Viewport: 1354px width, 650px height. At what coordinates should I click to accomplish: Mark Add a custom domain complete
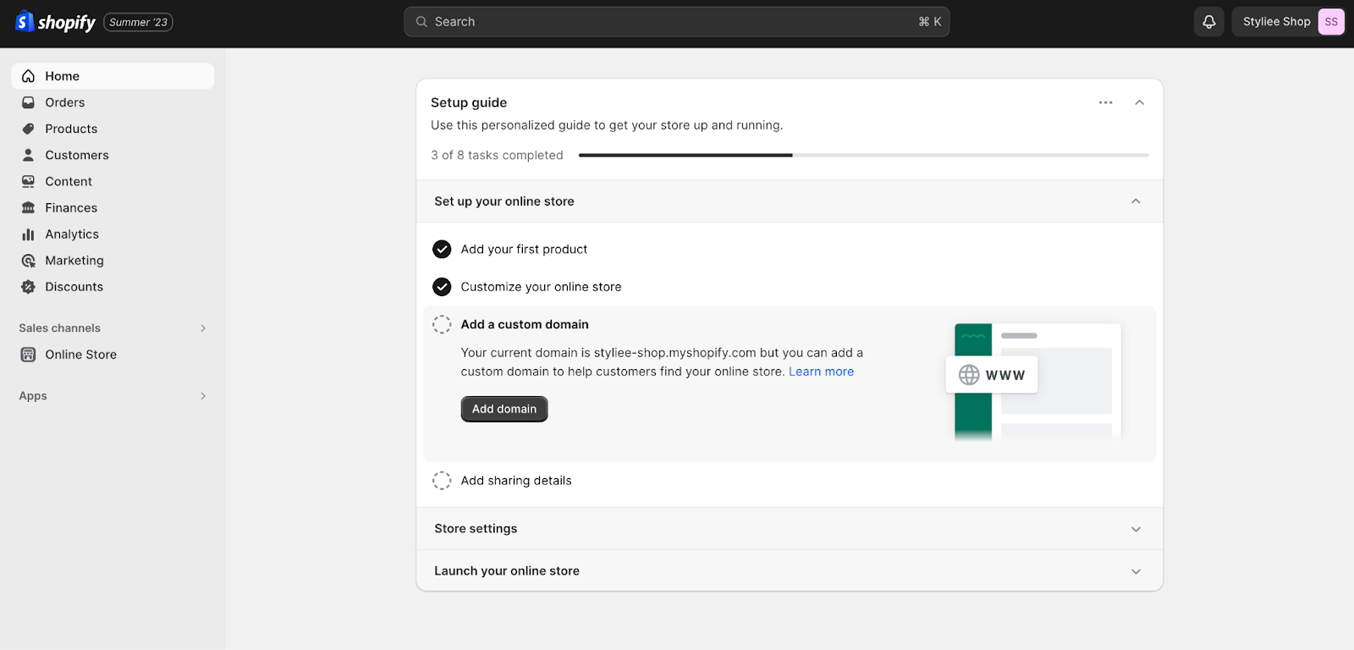(442, 324)
